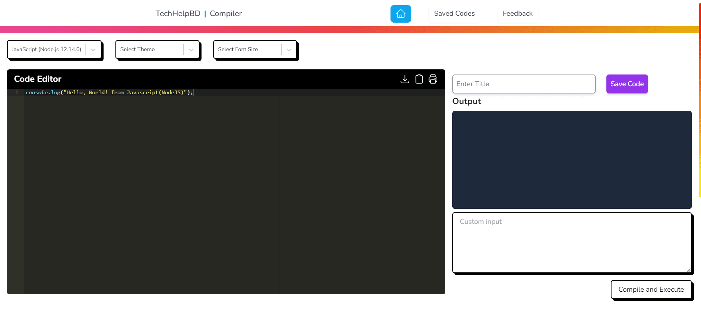Viewport: 701px width, 314px height.
Task: Click the resize handle of Custom input
Action: pos(689,270)
